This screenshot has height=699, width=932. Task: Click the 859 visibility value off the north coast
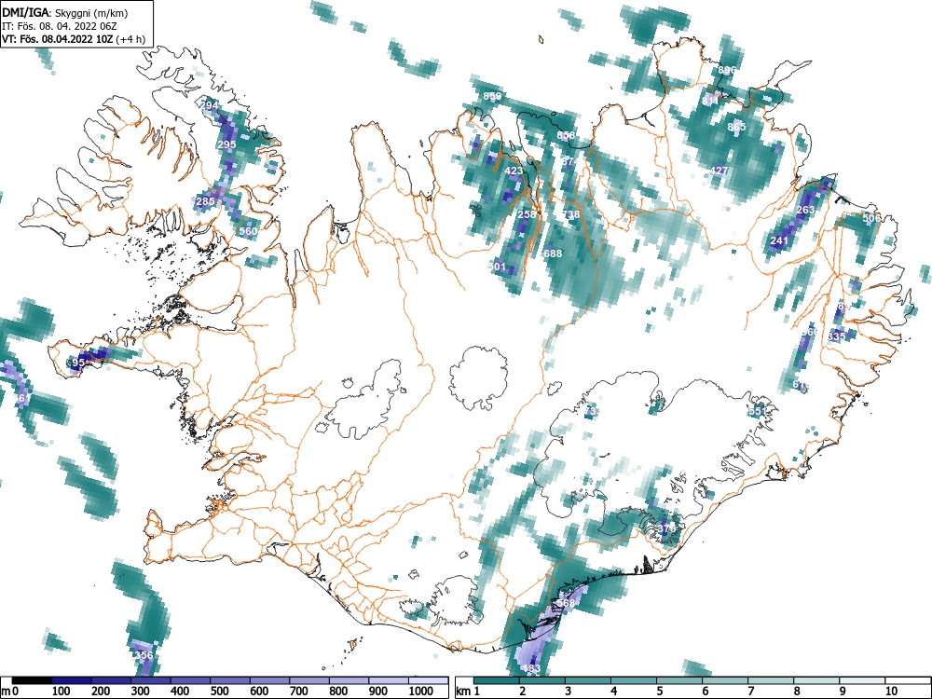tap(492, 96)
